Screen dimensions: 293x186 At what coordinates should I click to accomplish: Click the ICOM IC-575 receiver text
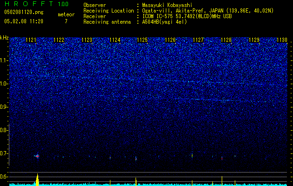click(187, 16)
